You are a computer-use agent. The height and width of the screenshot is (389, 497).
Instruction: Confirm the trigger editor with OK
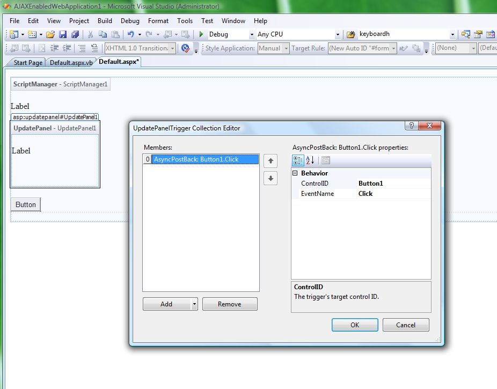355,325
